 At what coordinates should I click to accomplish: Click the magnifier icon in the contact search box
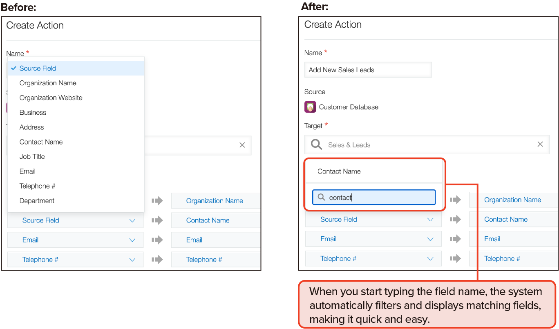[322, 198]
